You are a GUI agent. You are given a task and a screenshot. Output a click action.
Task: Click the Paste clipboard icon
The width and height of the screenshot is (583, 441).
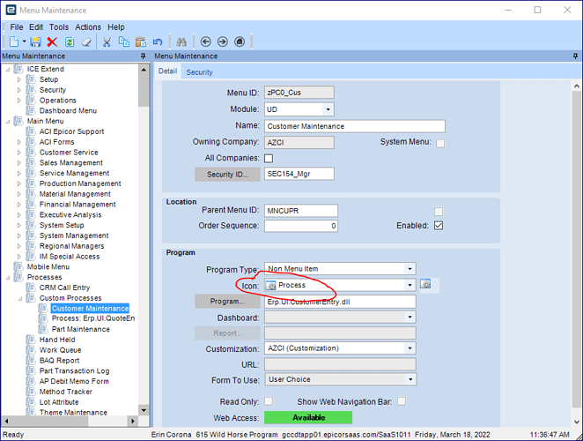[x=140, y=41]
